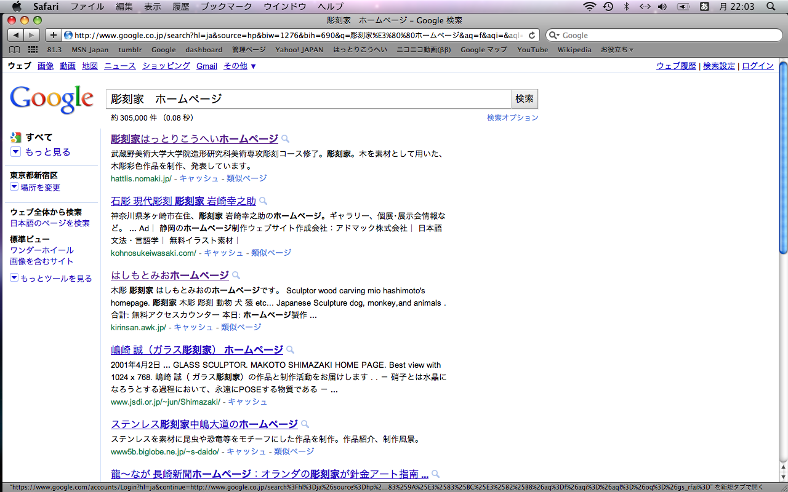This screenshot has width=788, height=492.
Task: Select ワンダーホイール view
Action: click(x=42, y=250)
